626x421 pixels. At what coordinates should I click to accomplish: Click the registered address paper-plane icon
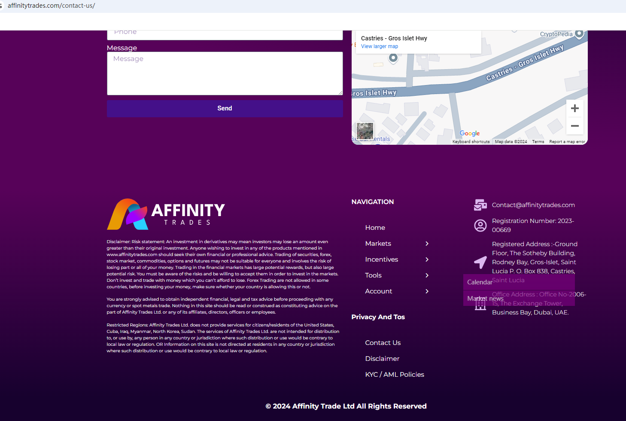pyautogui.click(x=480, y=262)
